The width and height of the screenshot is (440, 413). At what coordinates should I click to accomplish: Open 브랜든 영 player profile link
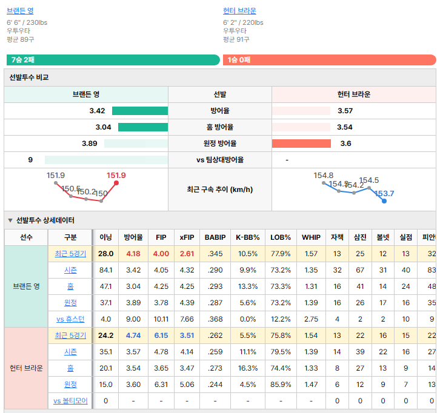[20, 11]
